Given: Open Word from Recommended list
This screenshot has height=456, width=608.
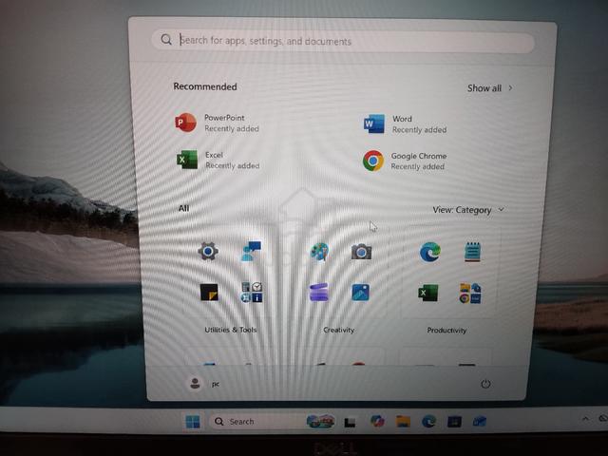Looking at the screenshot, I should (405, 124).
